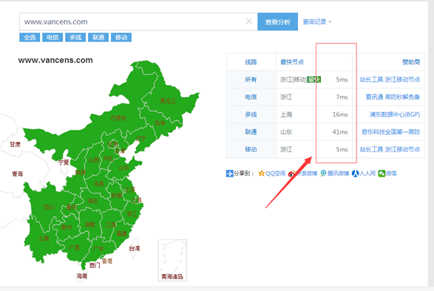Toggle the 全选 filter
Viewport: 434px width, 291px height.
(30, 38)
